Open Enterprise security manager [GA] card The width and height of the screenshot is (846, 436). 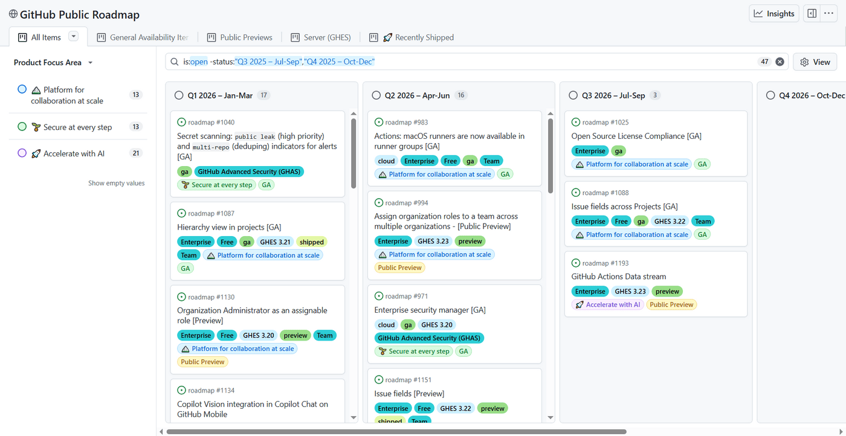pos(430,310)
